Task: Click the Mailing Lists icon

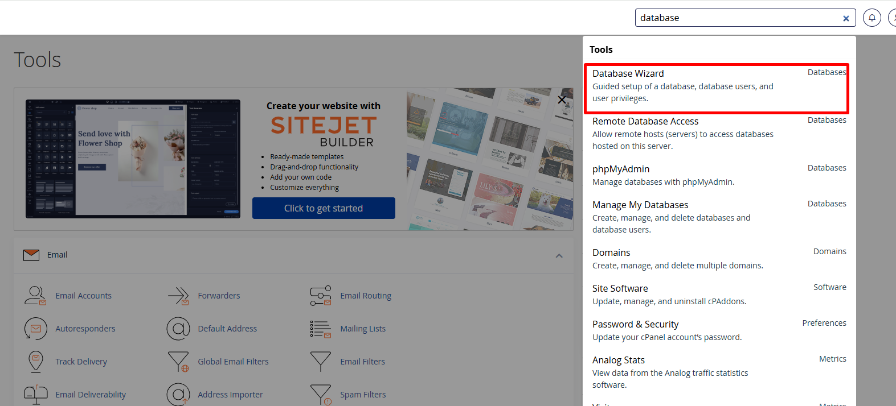Action: point(320,329)
